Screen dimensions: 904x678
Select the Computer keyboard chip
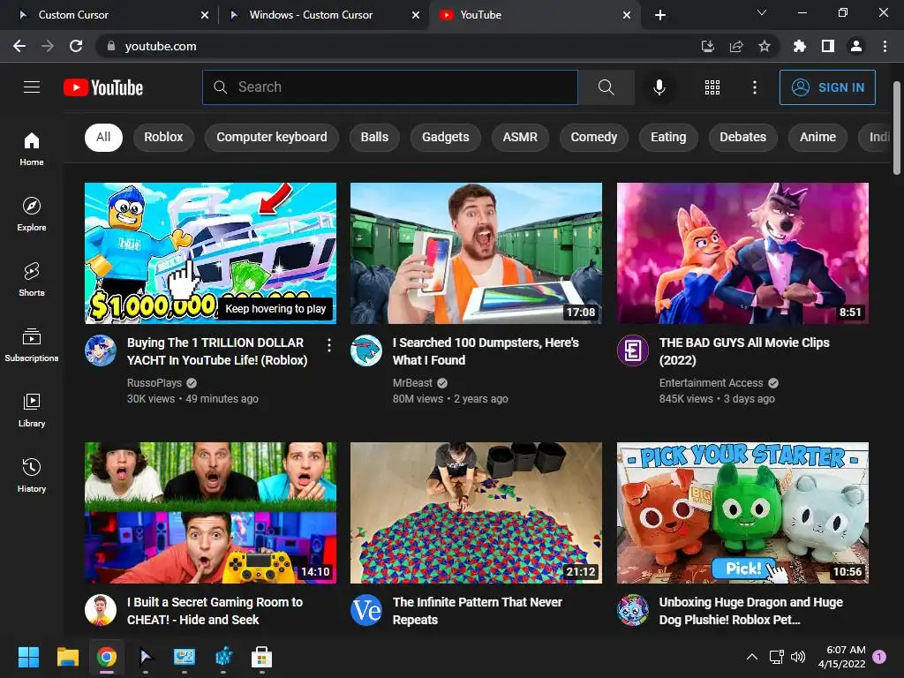272,137
